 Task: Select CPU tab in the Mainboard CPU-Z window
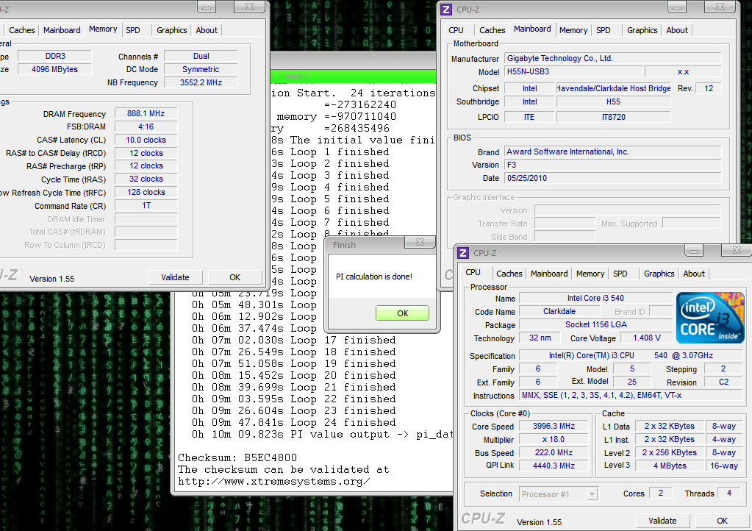click(x=456, y=29)
